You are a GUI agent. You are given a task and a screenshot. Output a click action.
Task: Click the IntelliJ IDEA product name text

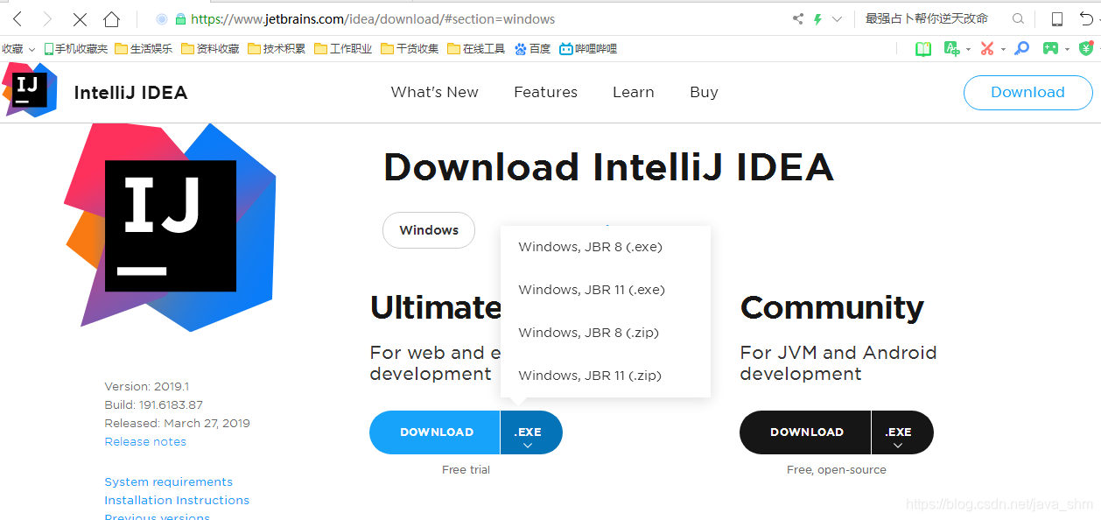(130, 93)
